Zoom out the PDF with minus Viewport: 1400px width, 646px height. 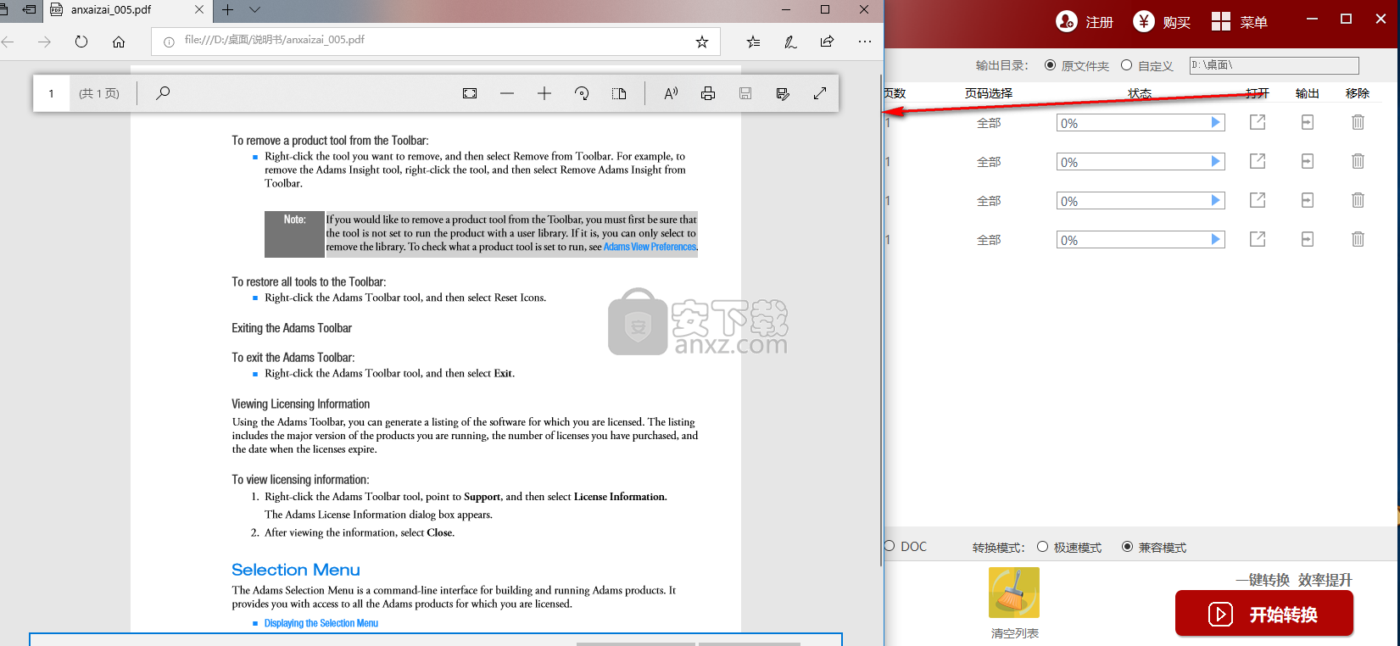507,93
